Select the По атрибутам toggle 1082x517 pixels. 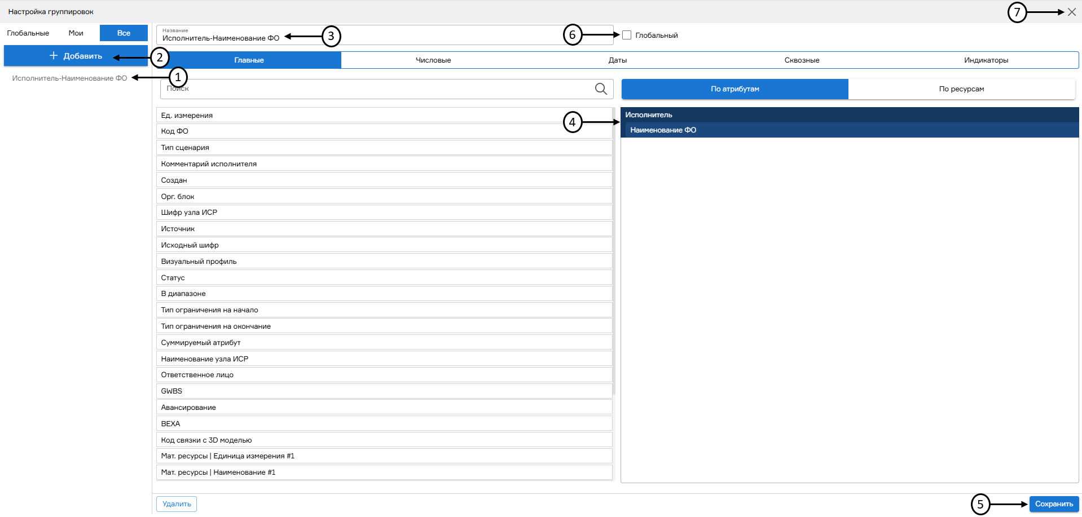734,89
